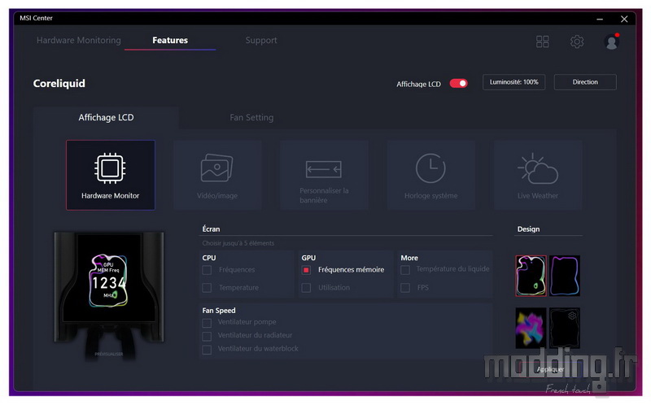
Task: Click the Prévisualiser LCD preview image
Action: tap(109, 288)
